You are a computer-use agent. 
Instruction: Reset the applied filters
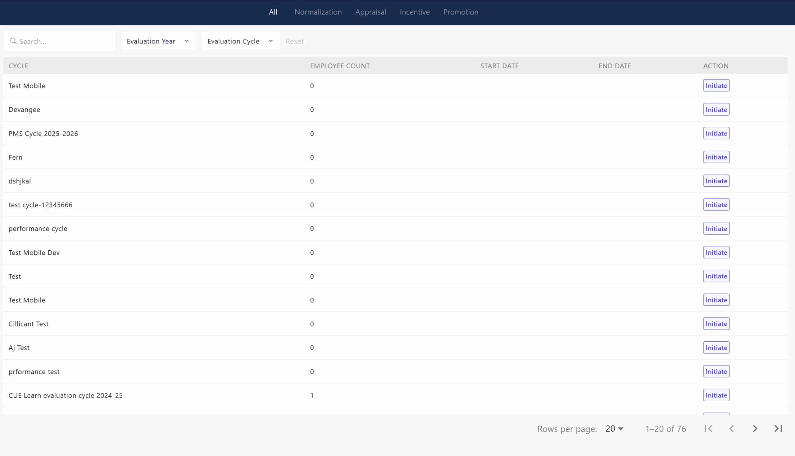click(295, 41)
